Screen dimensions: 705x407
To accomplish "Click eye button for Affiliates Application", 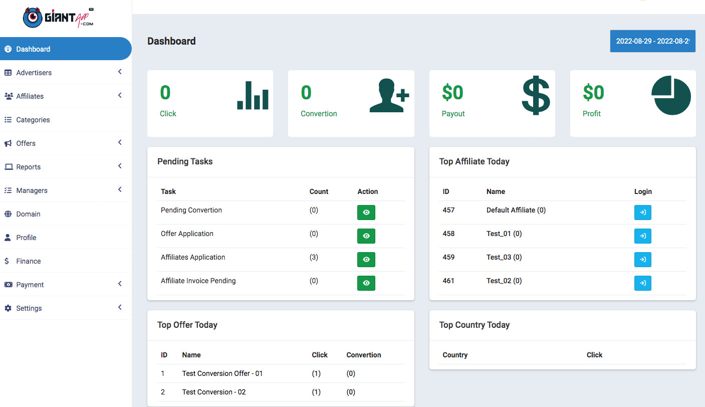I will point(366,260).
